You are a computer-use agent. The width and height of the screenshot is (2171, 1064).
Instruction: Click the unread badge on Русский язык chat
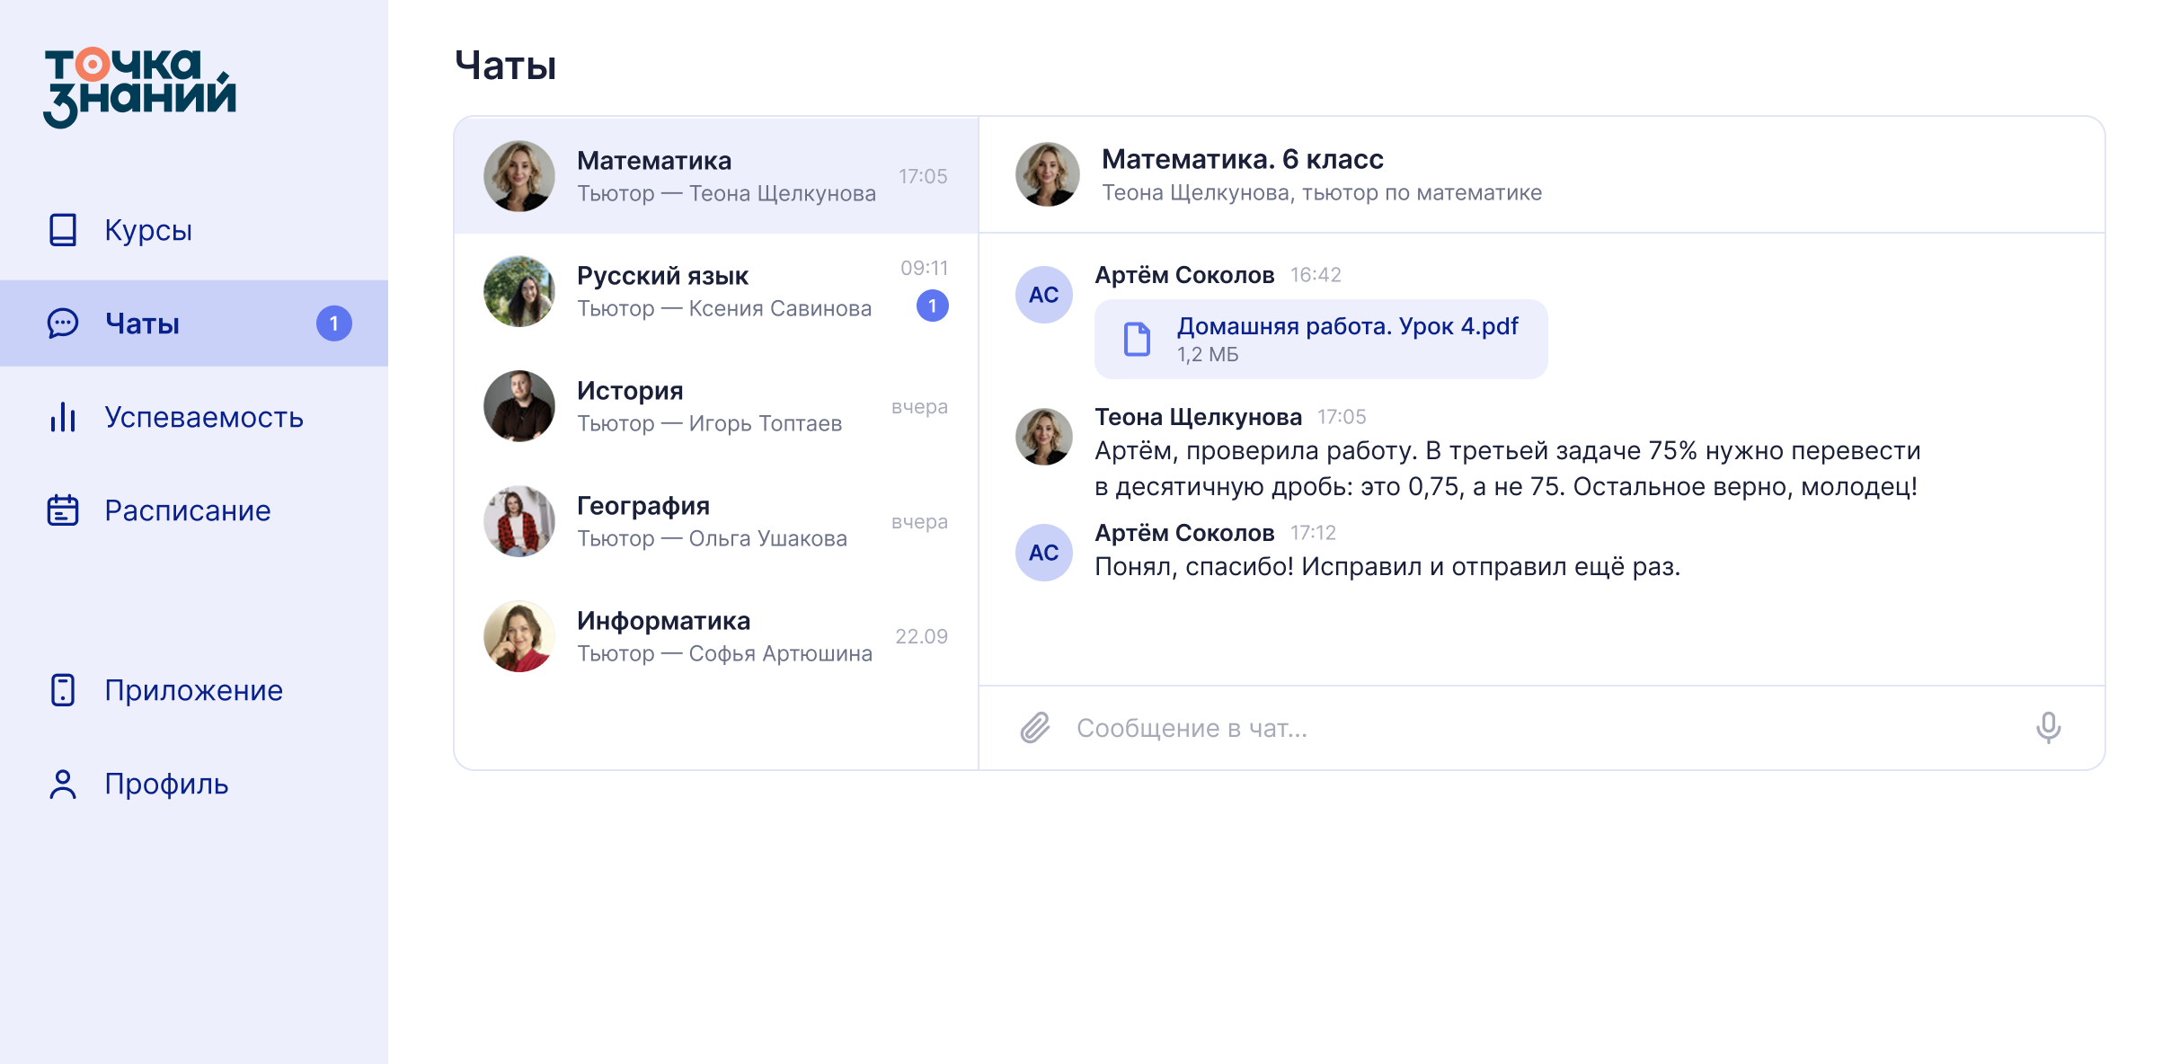click(933, 306)
